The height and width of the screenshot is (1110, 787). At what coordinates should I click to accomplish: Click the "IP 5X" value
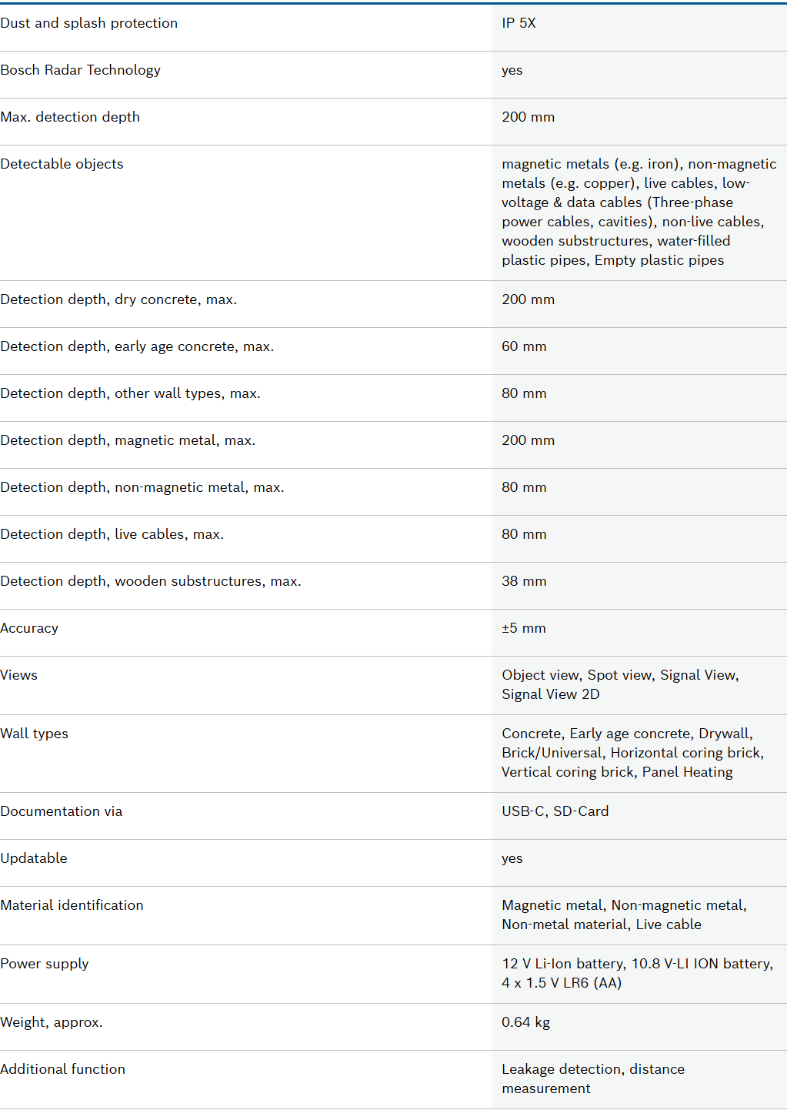tap(519, 23)
